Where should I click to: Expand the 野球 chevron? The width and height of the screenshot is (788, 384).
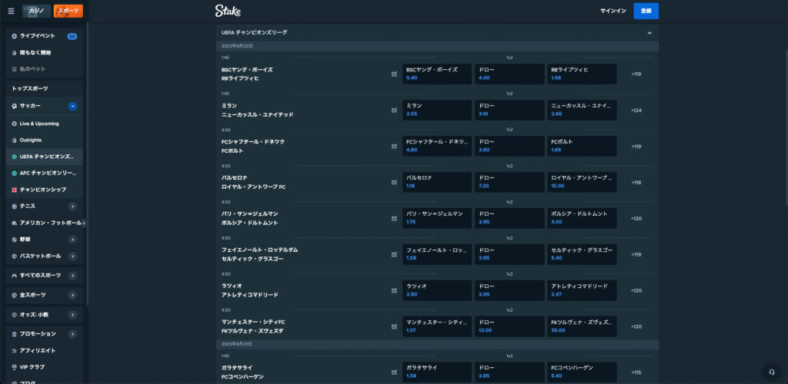tap(72, 240)
